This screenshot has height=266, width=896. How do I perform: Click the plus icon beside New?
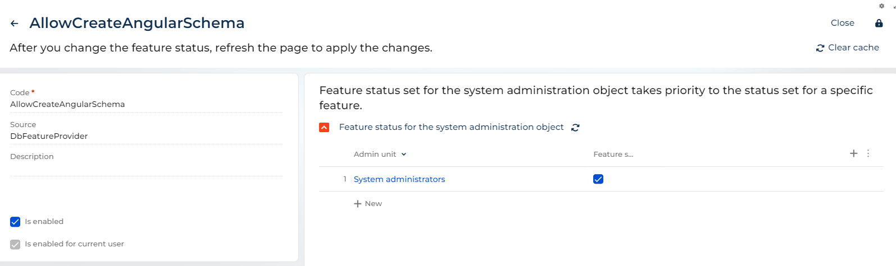click(x=357, y=204)
